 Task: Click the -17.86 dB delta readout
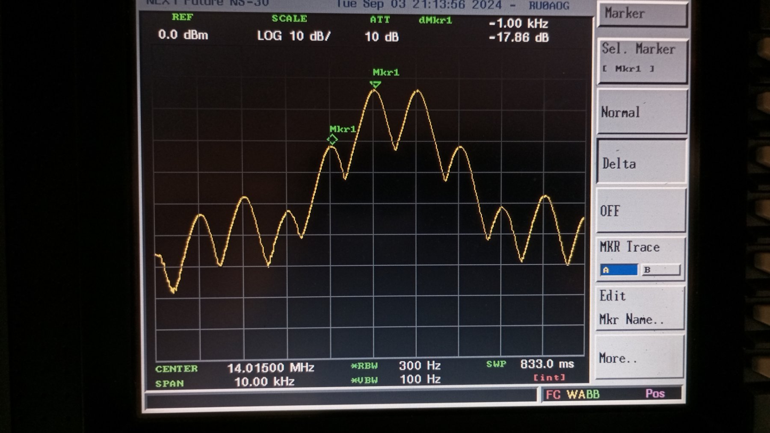[x=518, y=38]
